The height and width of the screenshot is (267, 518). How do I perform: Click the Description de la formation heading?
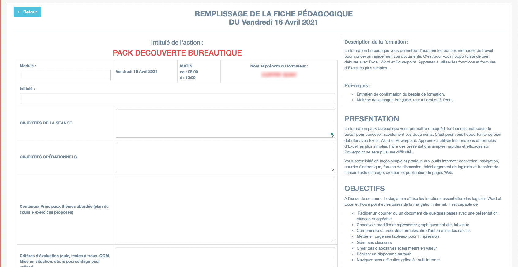tap(376, 42)
